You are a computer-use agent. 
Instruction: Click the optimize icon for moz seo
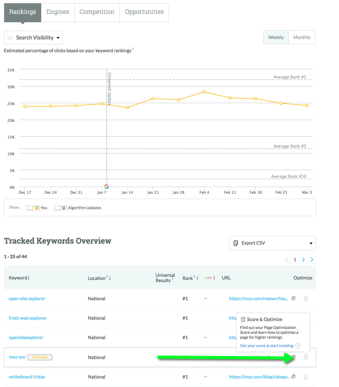[x=306, y=357]
